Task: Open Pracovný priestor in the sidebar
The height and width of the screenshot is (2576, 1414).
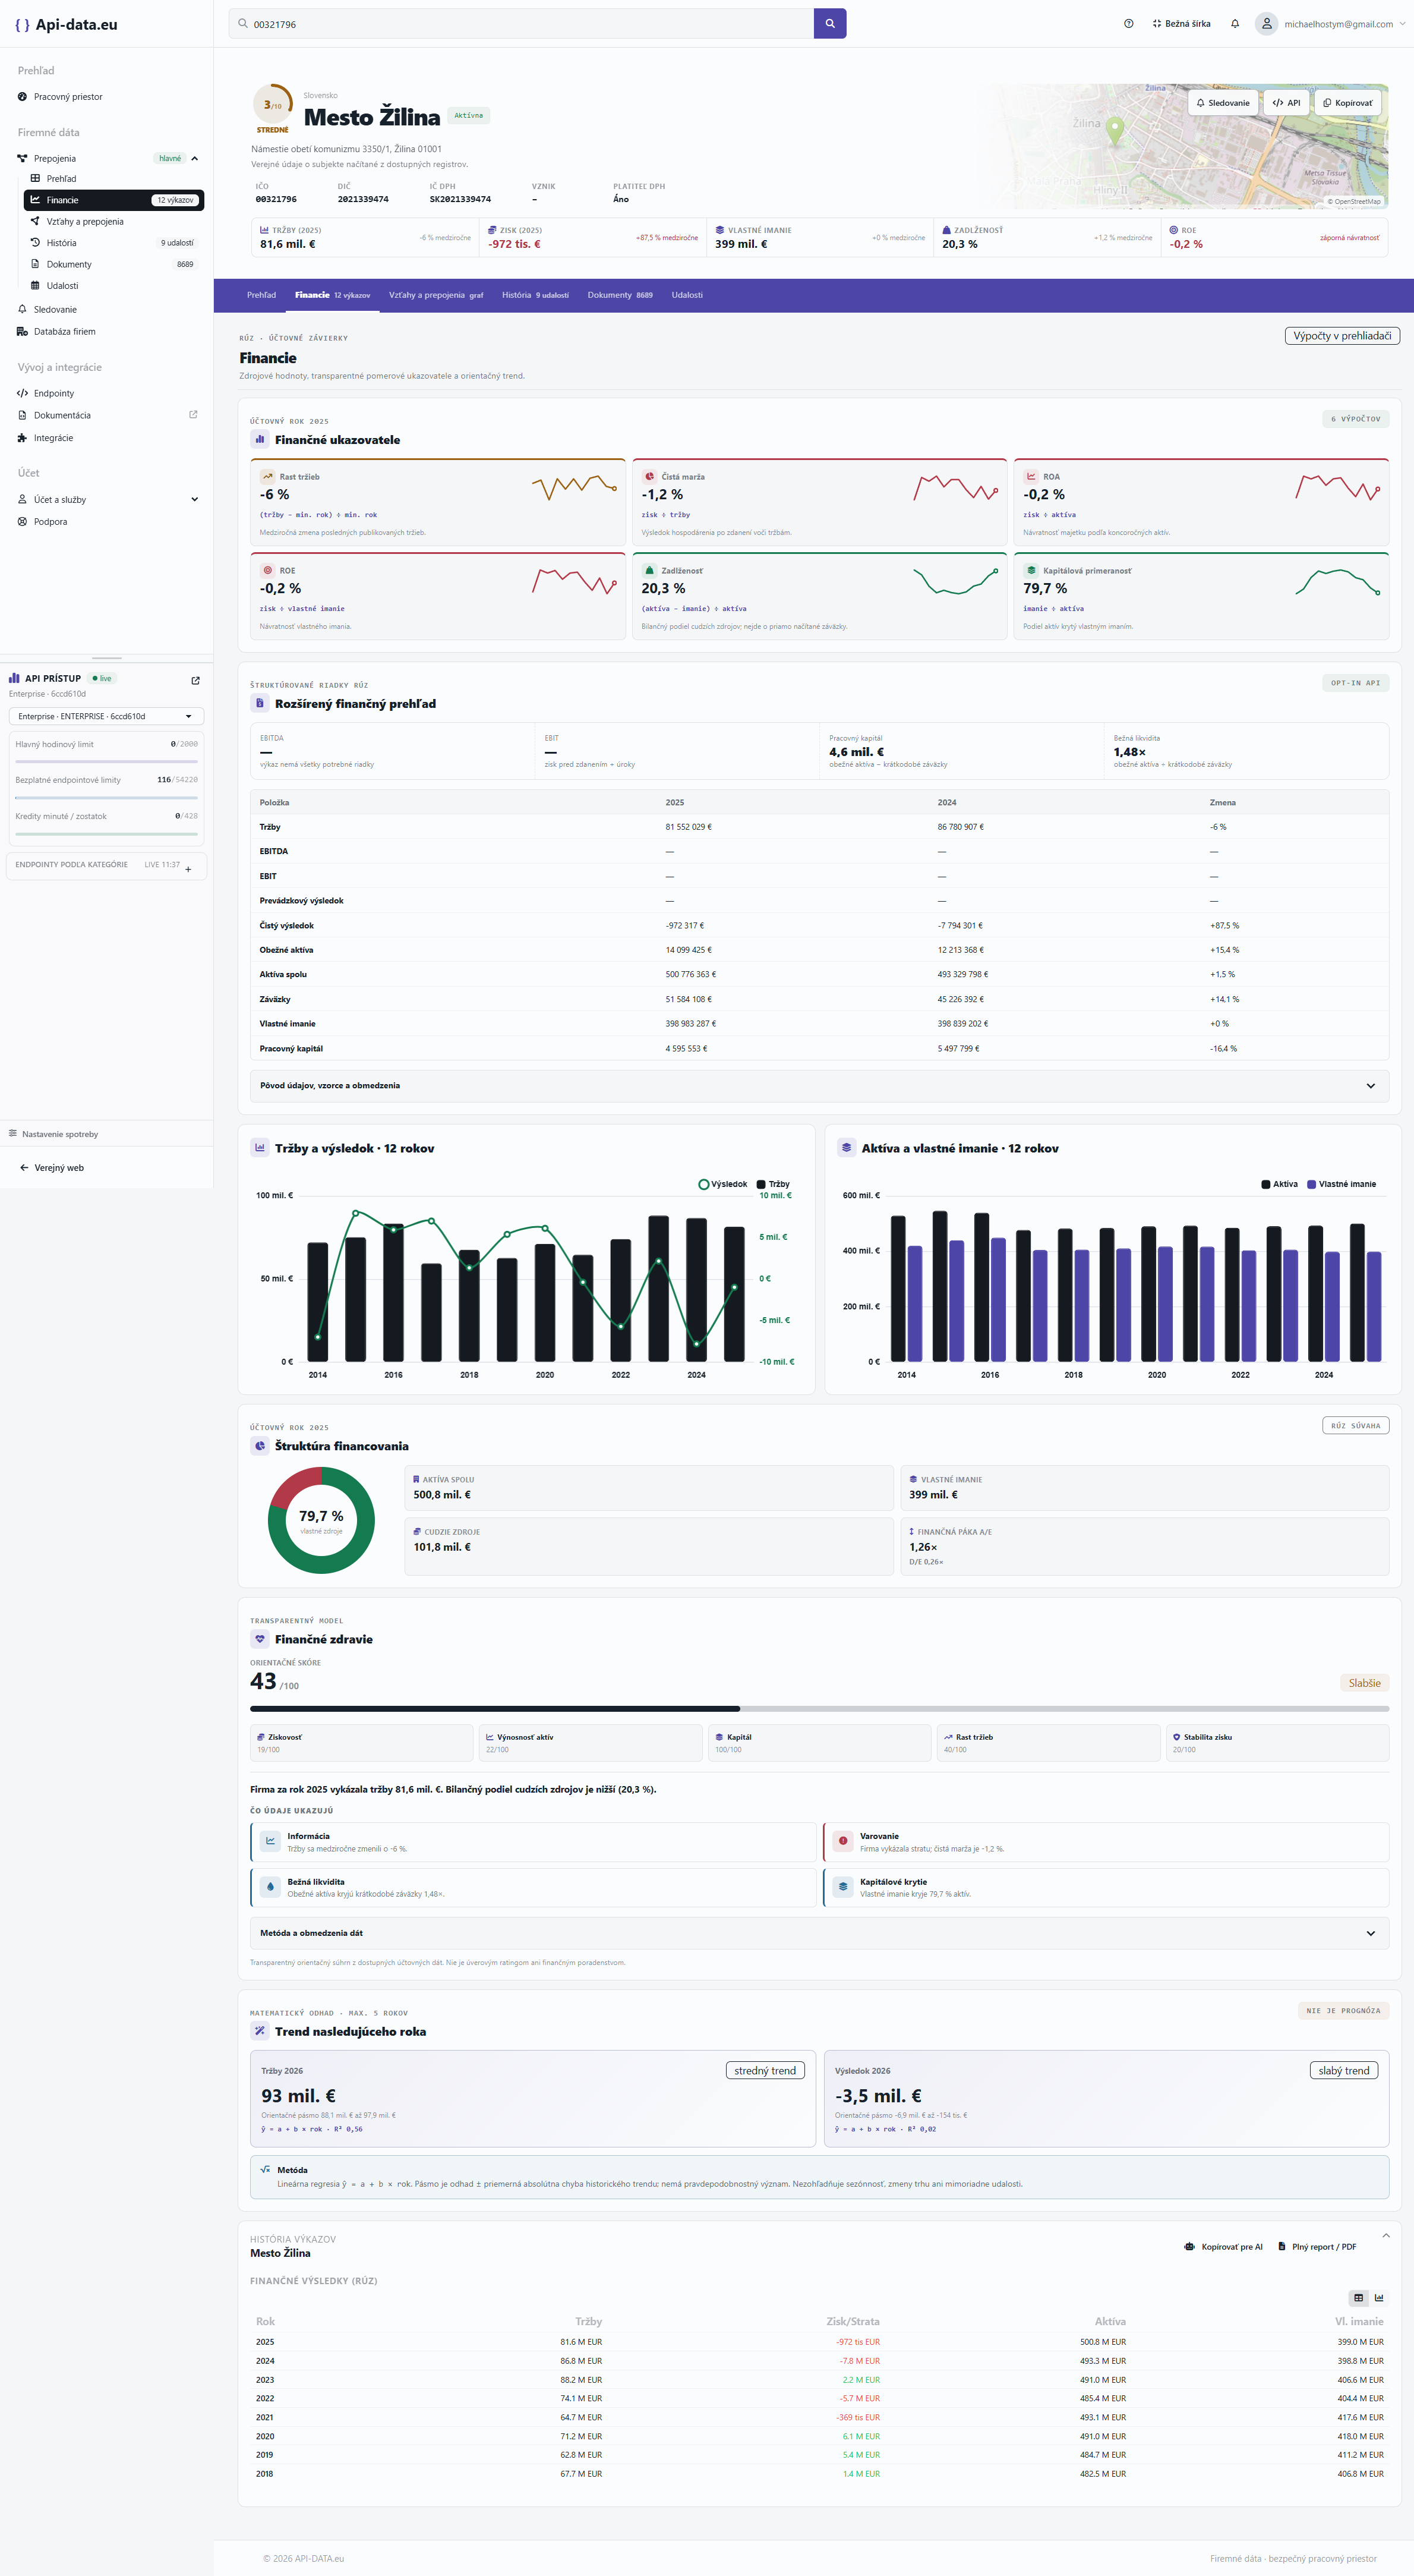Action: [x=106, y=97]
